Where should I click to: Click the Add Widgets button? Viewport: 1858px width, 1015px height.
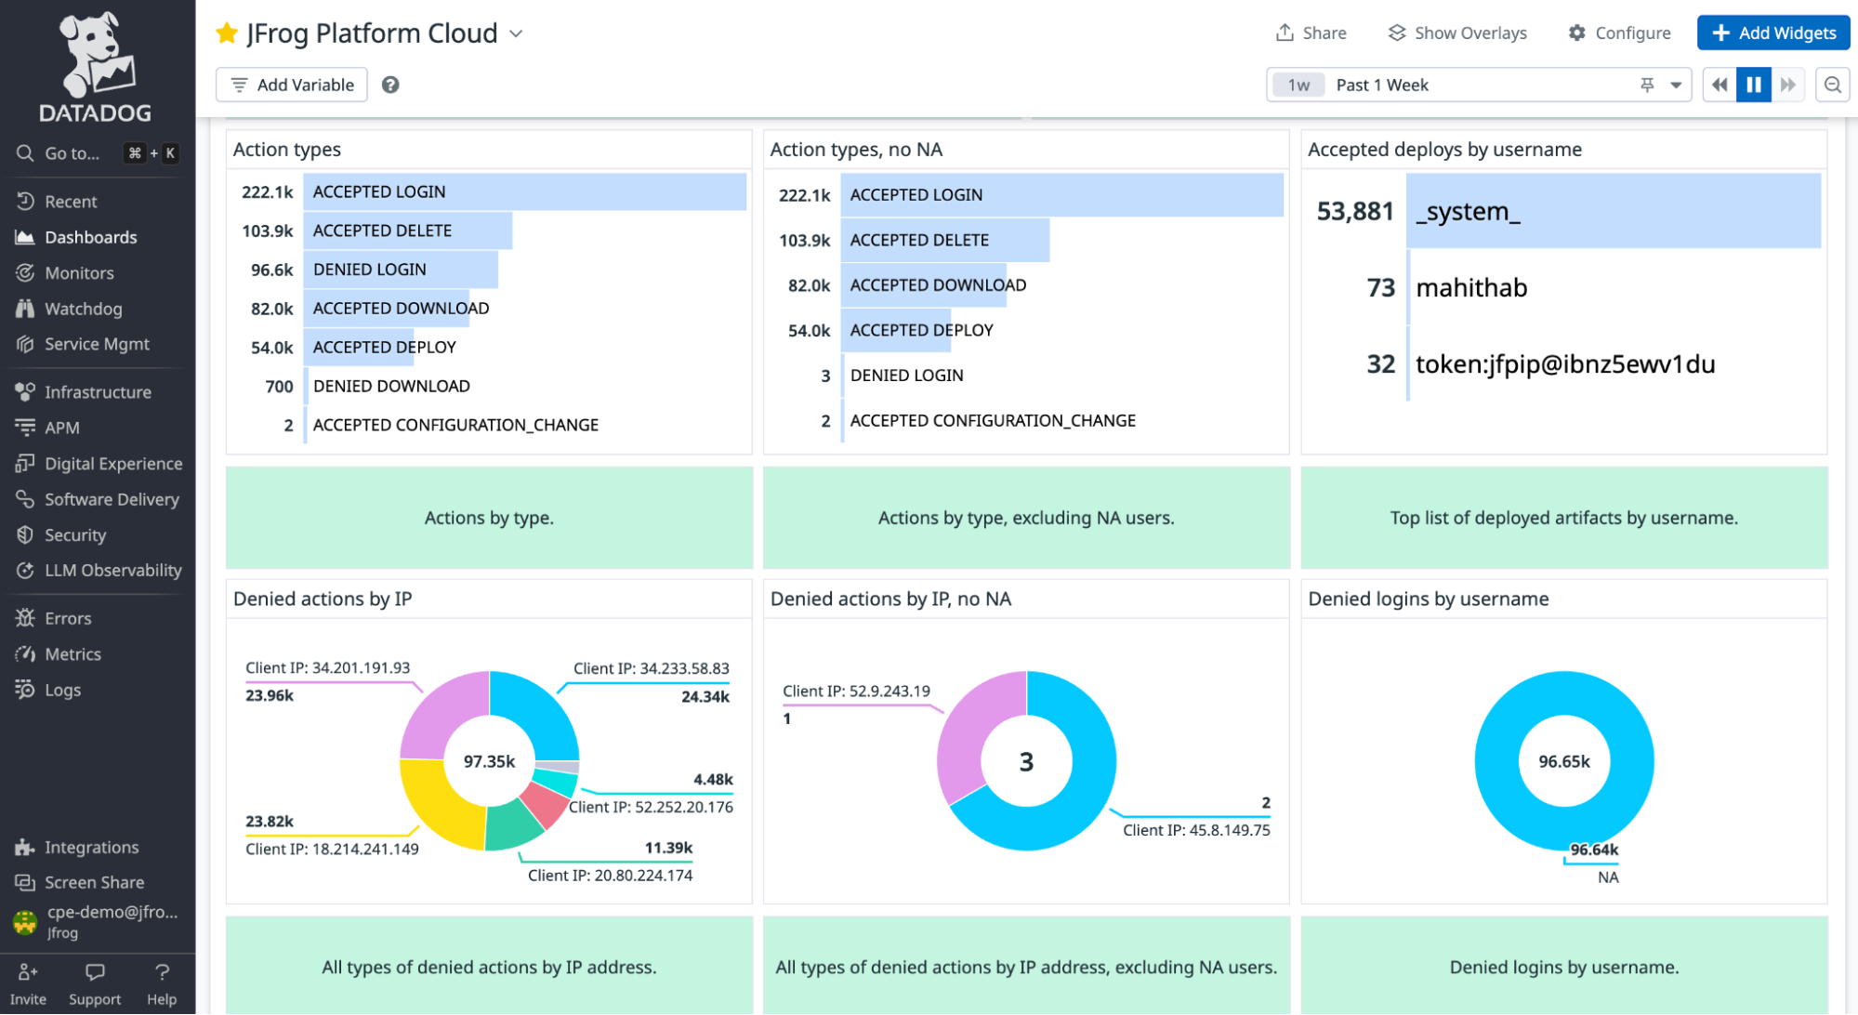pyautogui.click(x=1772, y=32)
